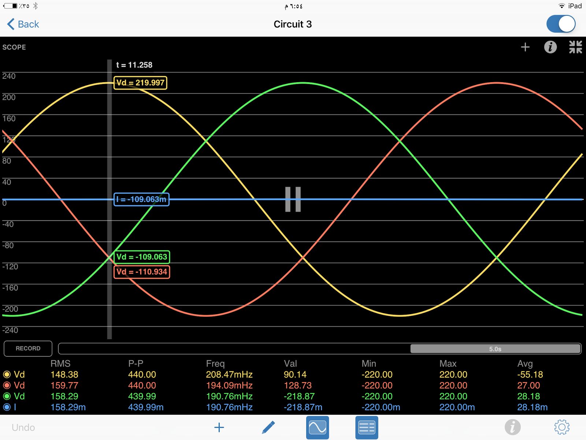Go Back to the circuits list
The width and height of the screenshot is (586, 440).
click(22, 24)
